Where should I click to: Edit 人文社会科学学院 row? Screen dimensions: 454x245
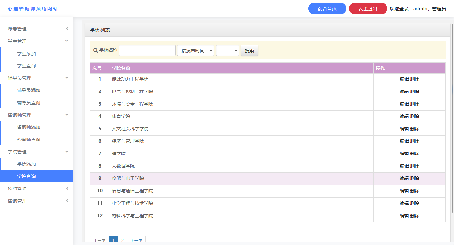pos(404,129)
